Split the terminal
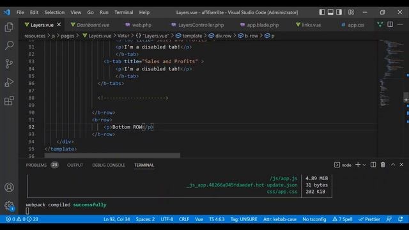 coord(373,165)
